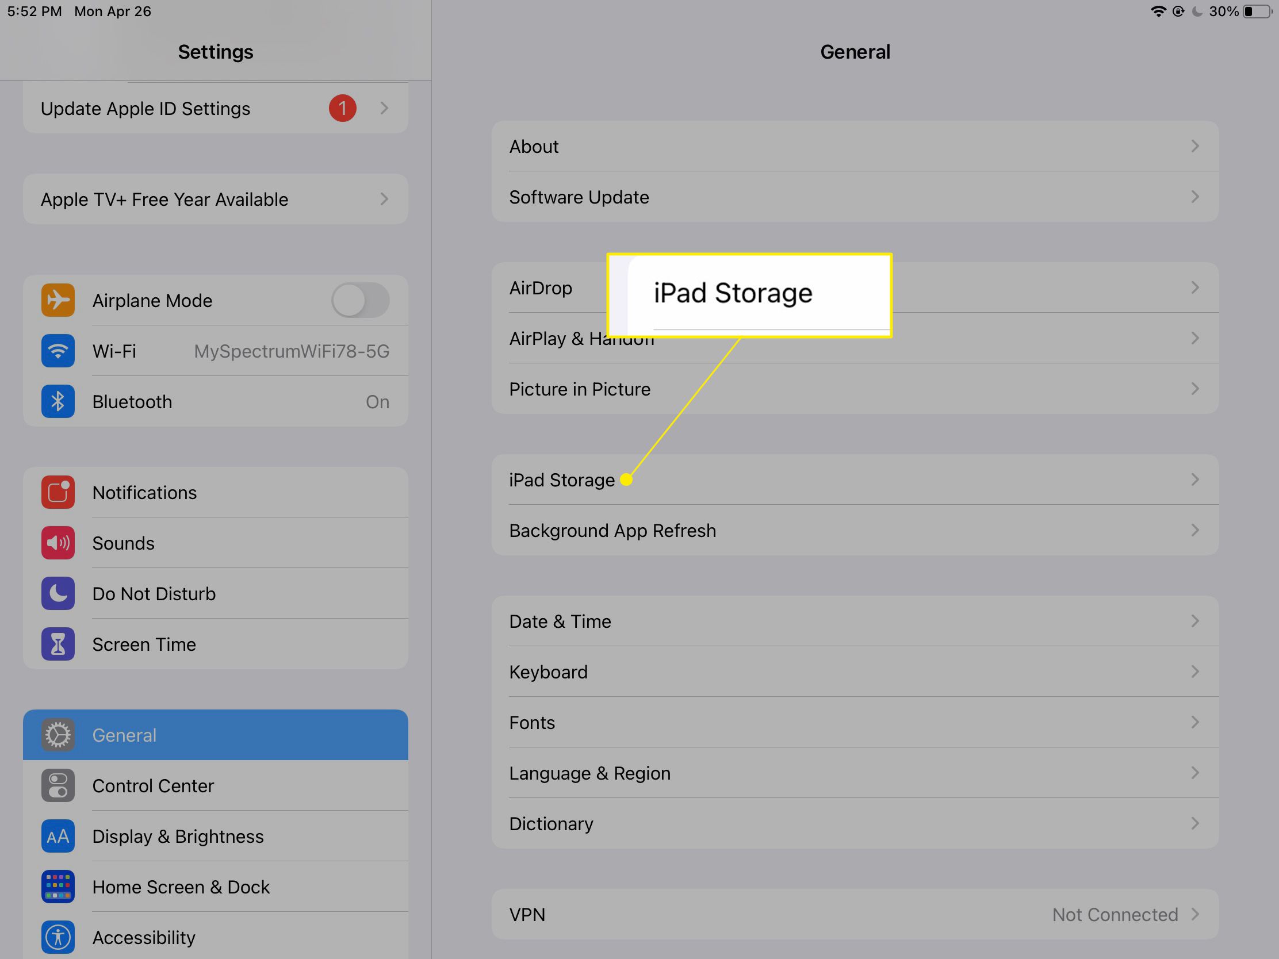Tap the Wi-Fi status bar icon

(x=1158, y=11)
